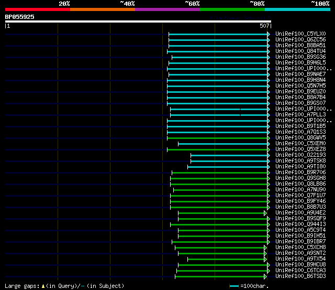Select the UniRef100_B8A7B4 hit label
This screenshot has width=335, height=290.
300,98
